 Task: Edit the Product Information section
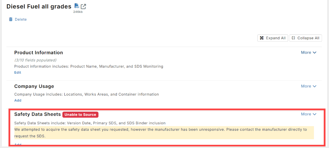[x=18, y=72]
